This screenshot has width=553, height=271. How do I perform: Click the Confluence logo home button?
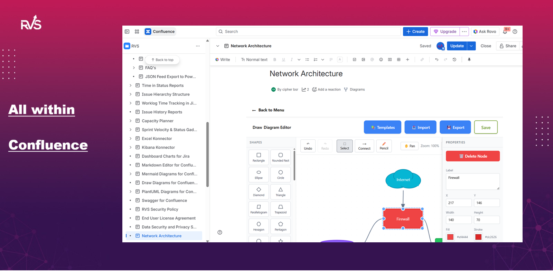[x=160, y=31]
